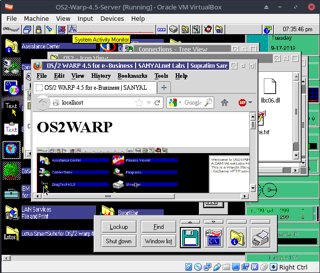Screen dimensions: 320x273
Task: Go back with the Firefox back button
Action: point(42,103)
